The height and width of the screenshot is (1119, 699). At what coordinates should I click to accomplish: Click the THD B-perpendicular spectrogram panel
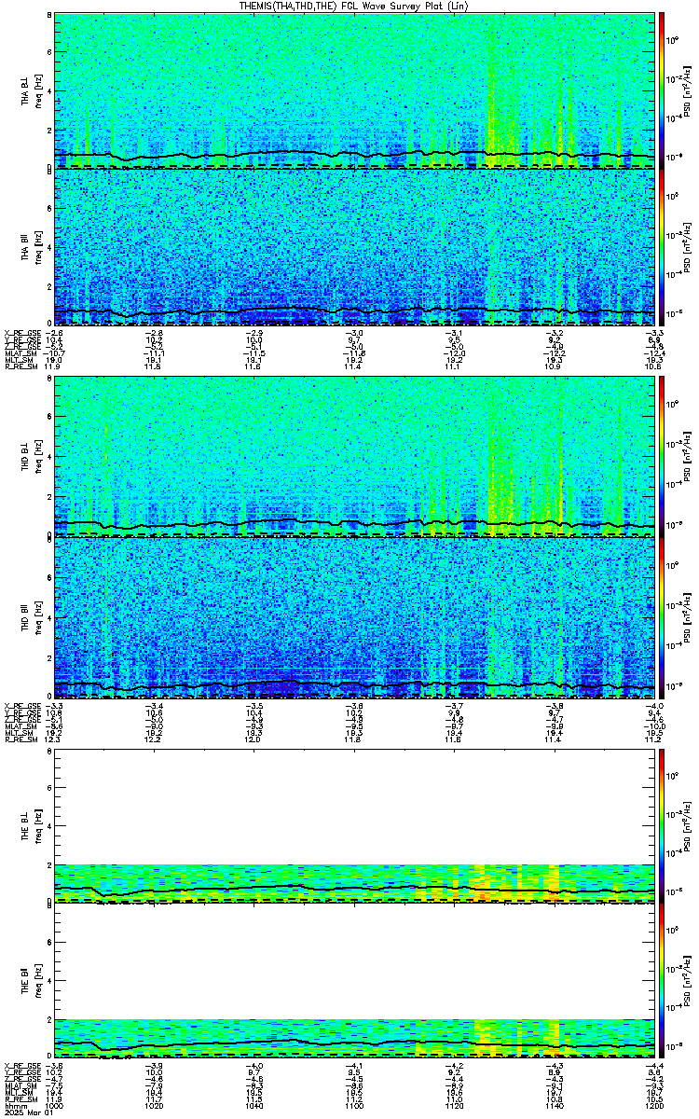click(x=355, y=457)
